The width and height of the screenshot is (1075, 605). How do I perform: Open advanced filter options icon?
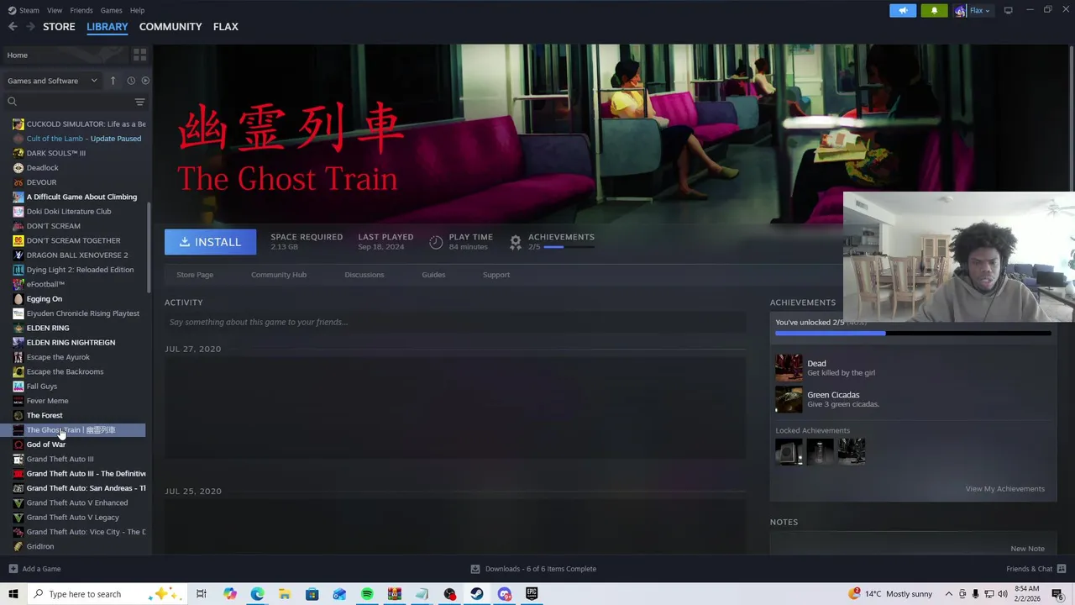(x=139, y=102)
